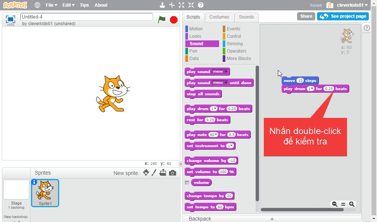Paint new sprite with brush icon
Image resolution: width=377 pixels, height=222 pixels.
[154, 172]
